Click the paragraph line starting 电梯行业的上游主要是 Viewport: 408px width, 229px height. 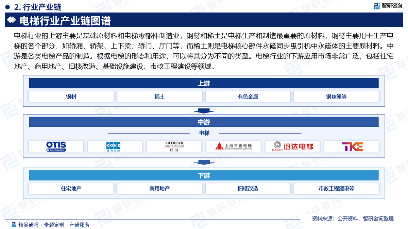(204, 35)
